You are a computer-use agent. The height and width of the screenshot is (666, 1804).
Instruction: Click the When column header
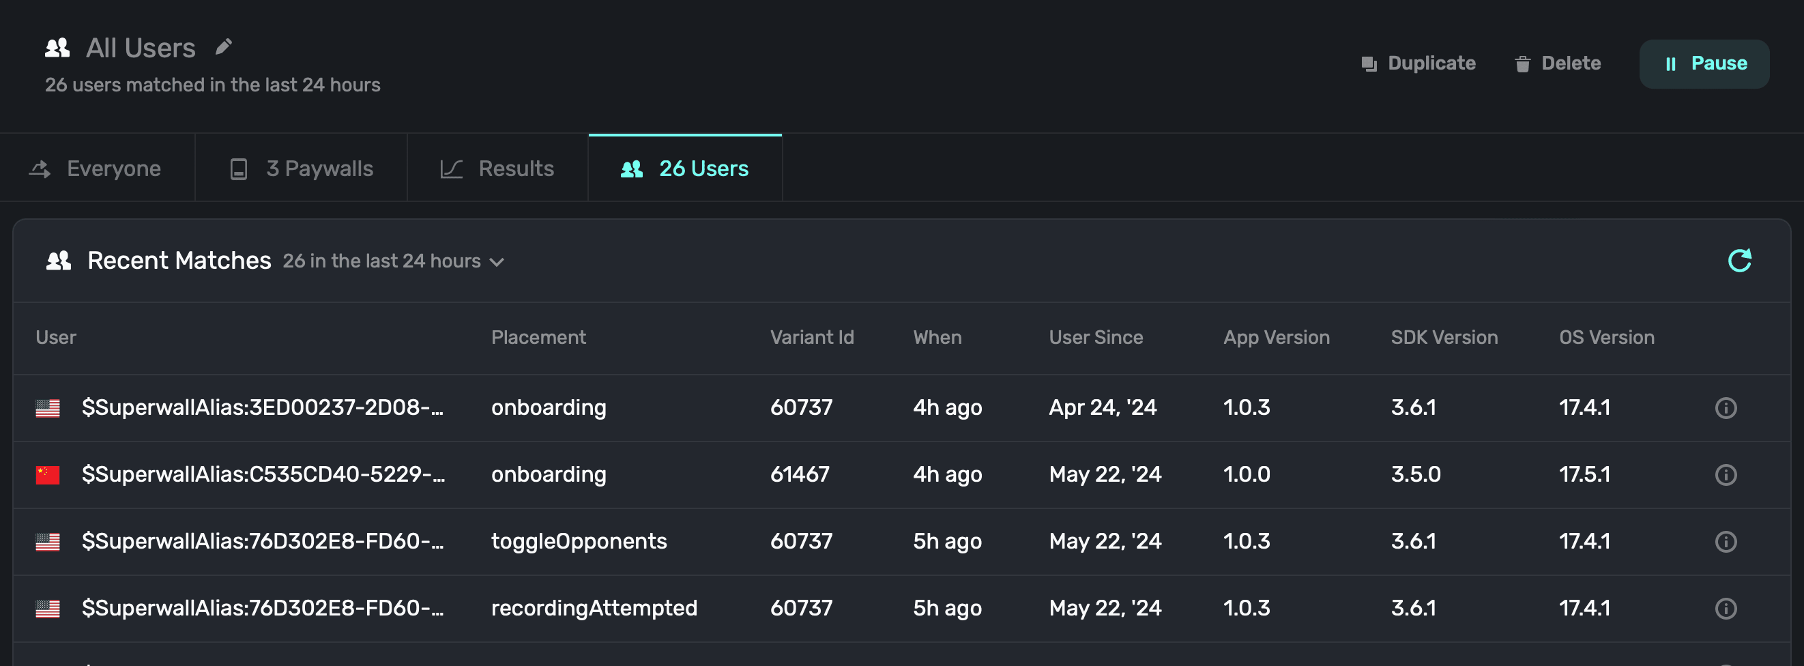pyautogui.click(x=937, y=338)
